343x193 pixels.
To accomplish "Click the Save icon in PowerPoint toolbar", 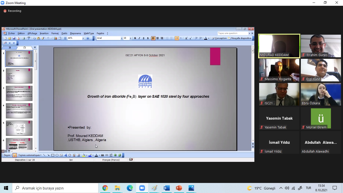I will (x=14, y=38).
